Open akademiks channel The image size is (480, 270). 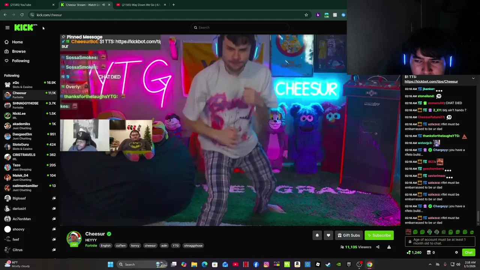click(29, 126)
